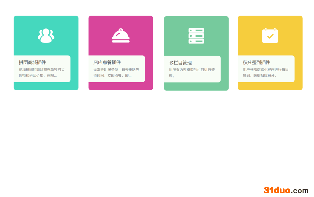This screenshot has width=314, height=197.
Task: Click the 积分签到插件 title
Action: pyautogui.click(x=256, y=62)
